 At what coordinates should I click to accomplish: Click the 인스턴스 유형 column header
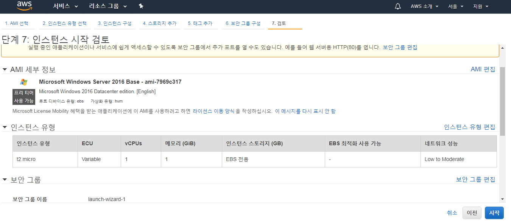tap(45, 143)
